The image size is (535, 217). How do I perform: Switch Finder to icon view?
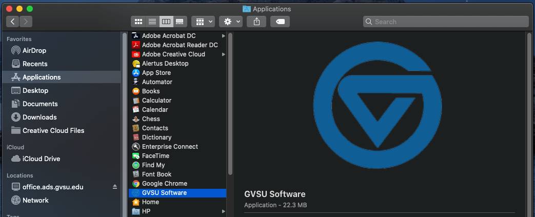(x=138, y=22)
